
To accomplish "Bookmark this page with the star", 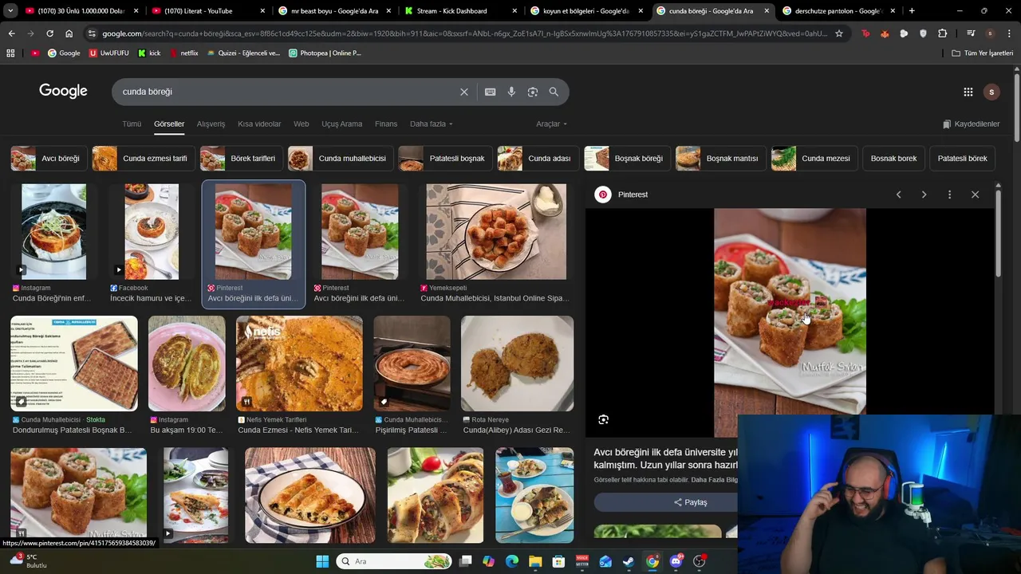I will [x=838, y=33].
